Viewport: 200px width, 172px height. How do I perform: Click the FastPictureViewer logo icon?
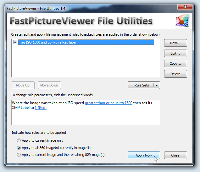[x=182, y=21]
